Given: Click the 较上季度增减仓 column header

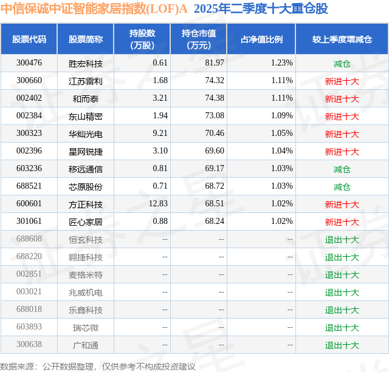Looking at the screenshot, I should coord(342,39).
